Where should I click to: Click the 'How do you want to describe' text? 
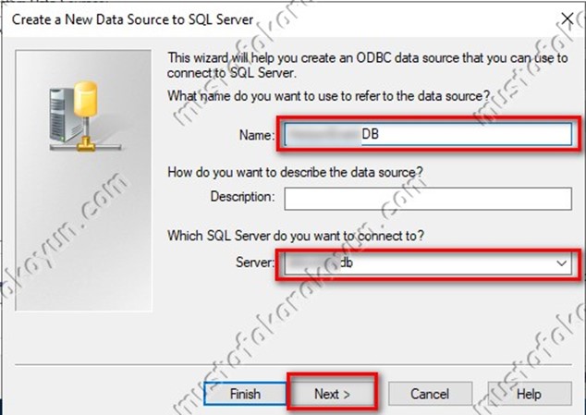click(x=295, y=172)
